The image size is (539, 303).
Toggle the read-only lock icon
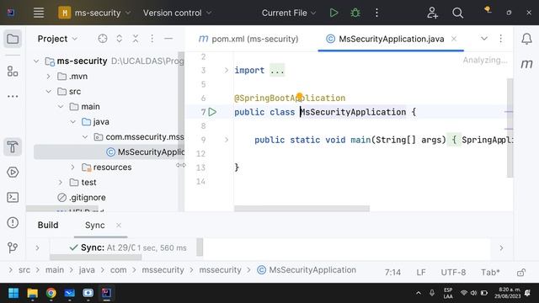pyautogui.click(x=521, y=273)
